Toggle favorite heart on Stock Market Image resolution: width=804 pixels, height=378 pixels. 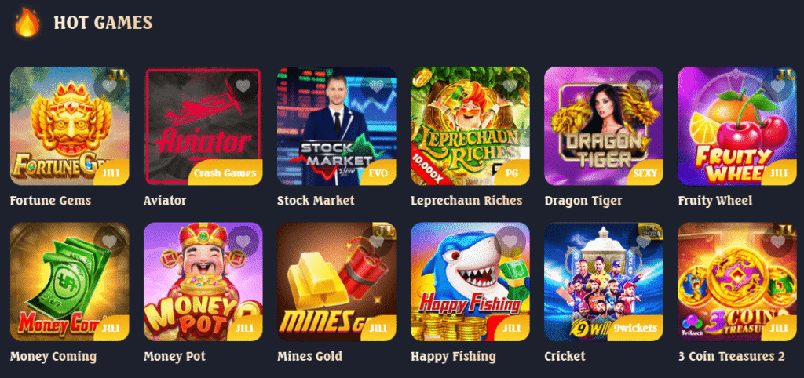(376, 86)
